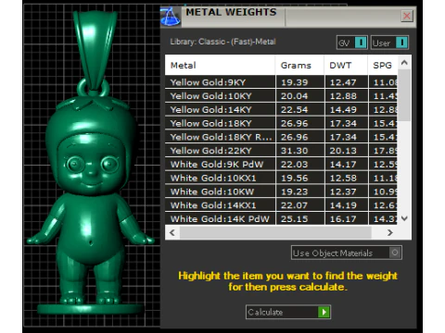445x333 pixels.
Task: Toggle Use Object Materials option
Action: 347,253
